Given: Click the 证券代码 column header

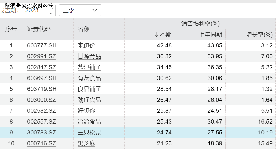Looking at the screenshot, I should (x=39, y=29).
